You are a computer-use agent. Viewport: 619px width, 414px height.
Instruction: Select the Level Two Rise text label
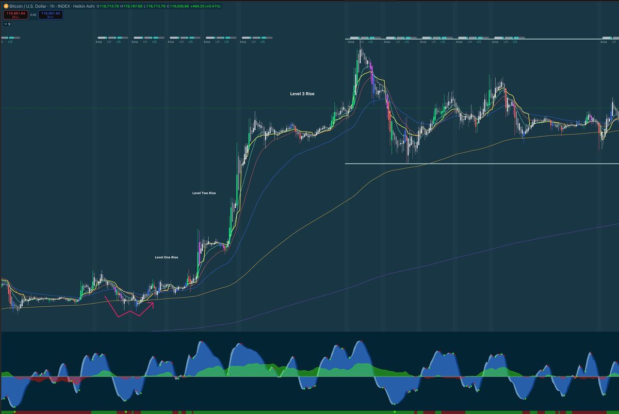[x=204, y=193]
